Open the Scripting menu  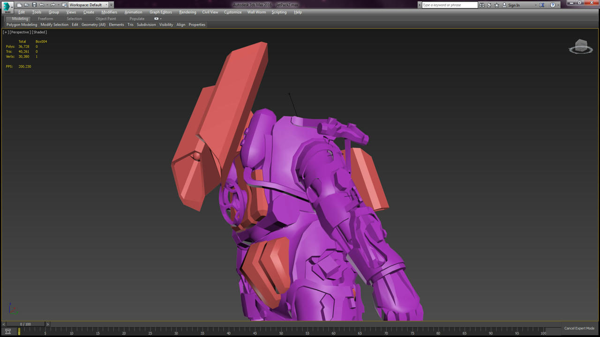[279, 12]
